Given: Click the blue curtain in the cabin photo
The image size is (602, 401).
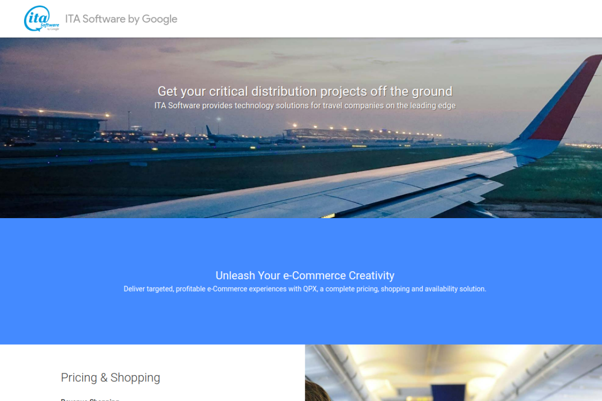Looking at the screenshot, I should pos(448,393).
